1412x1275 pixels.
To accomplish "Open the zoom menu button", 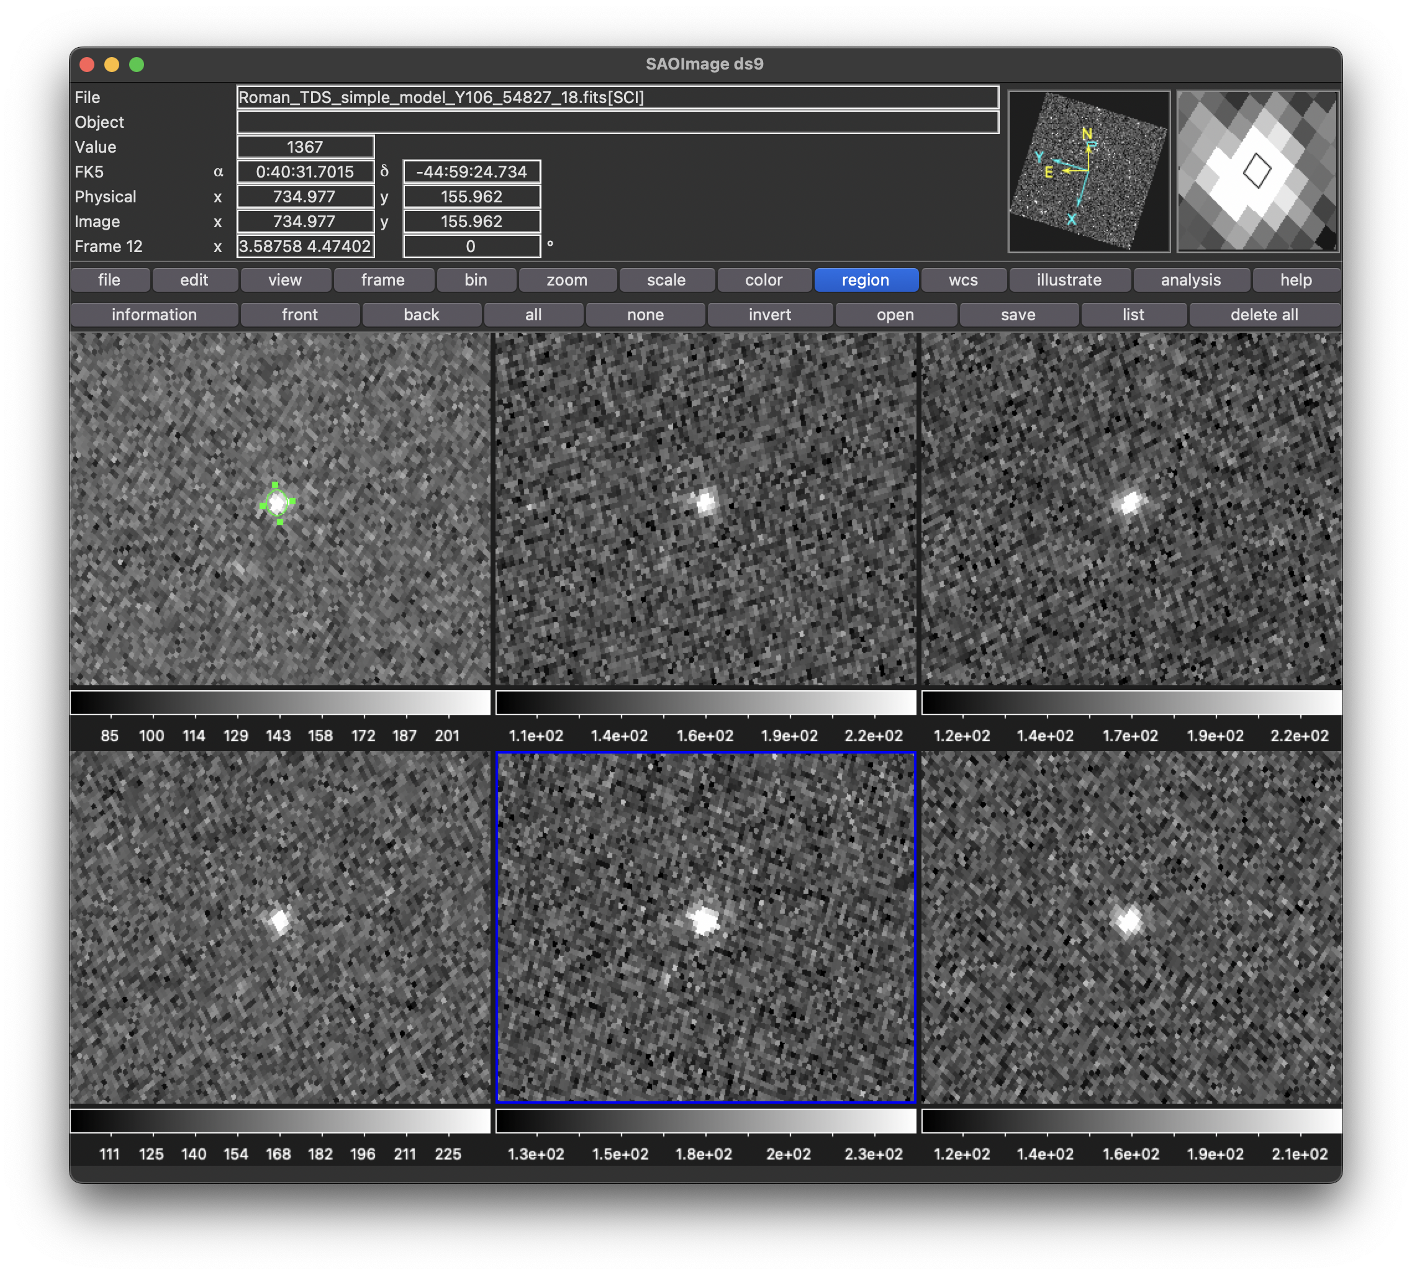I will click(567, 280).
